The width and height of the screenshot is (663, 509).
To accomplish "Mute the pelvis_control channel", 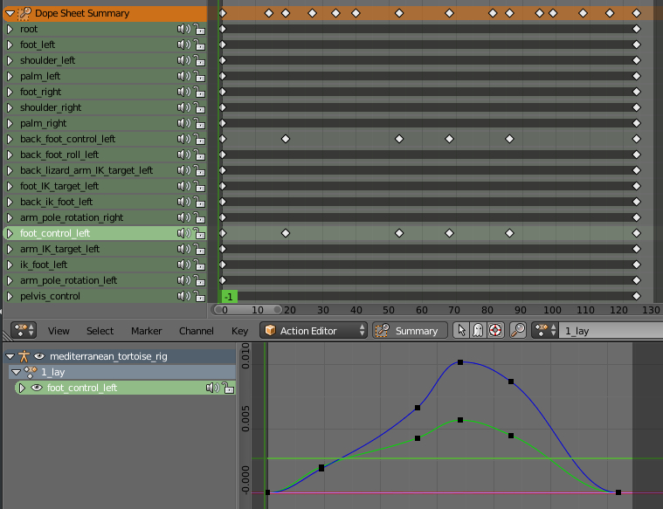I will pyautogui.click(x=183, y=296).
